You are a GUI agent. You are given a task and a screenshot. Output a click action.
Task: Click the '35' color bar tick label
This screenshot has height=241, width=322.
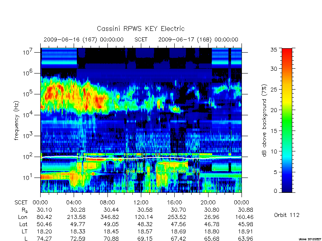[274, 50]
